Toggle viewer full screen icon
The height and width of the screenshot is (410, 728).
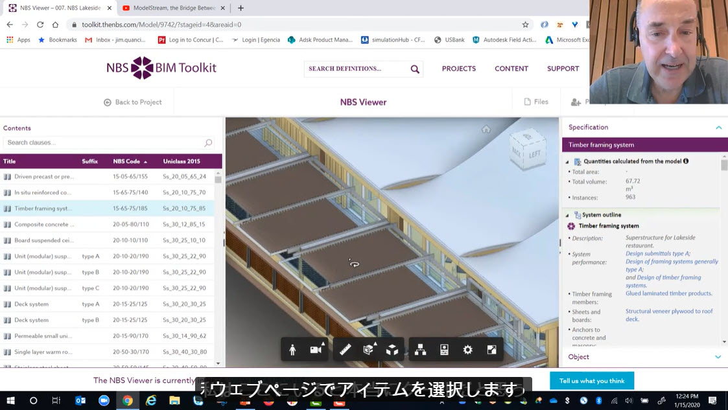coord(491,350)
